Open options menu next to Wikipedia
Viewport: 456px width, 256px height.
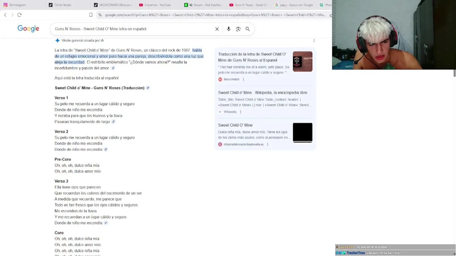[x=240, y=112]
